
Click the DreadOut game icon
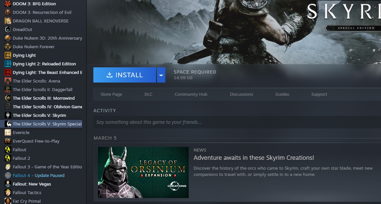click(8, 29)
